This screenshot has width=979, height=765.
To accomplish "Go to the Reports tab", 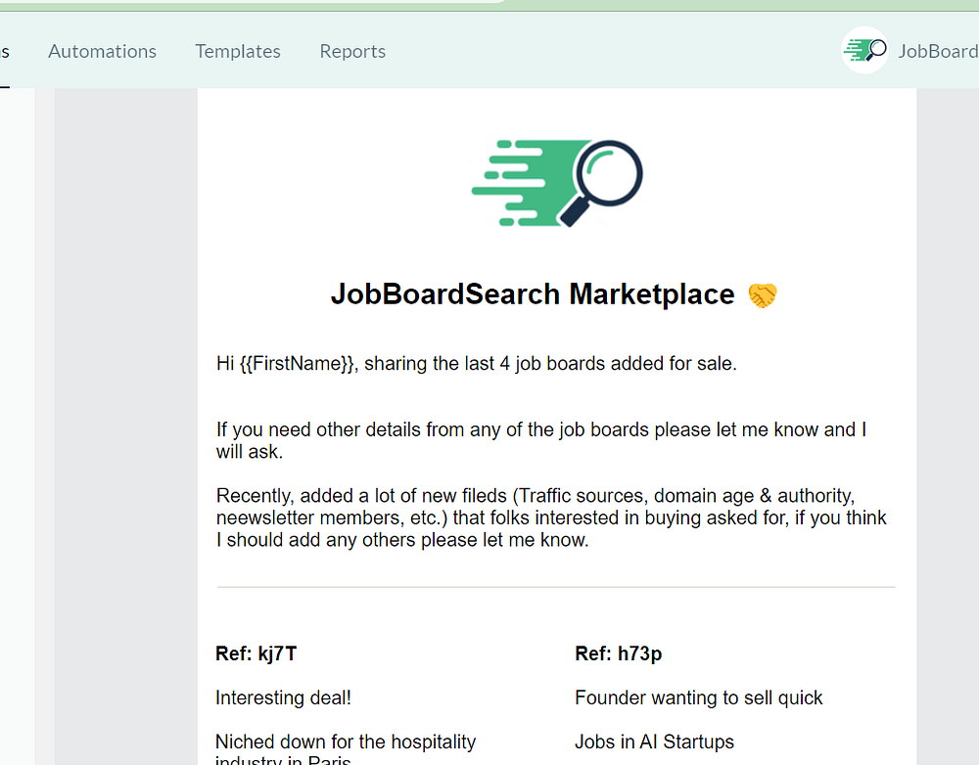I will [x=352, y=52].
